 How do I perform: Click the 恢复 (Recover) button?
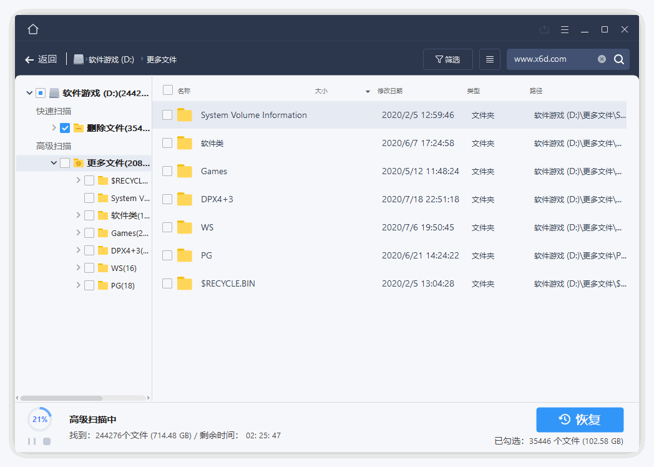pyautogui.click(x=579, y=420)
